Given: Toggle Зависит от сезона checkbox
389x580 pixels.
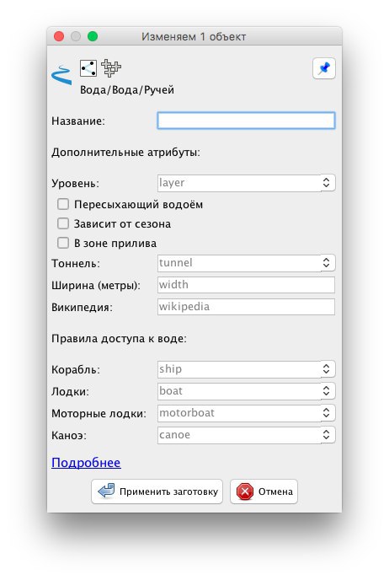Looking at the screenshot, I should click(x=63, y=223).
